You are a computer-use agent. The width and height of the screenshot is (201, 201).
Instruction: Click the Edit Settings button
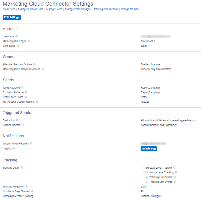[12, 17]
